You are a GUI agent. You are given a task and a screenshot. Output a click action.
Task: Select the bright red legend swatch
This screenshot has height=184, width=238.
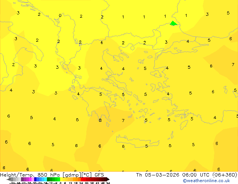point(82,179)
